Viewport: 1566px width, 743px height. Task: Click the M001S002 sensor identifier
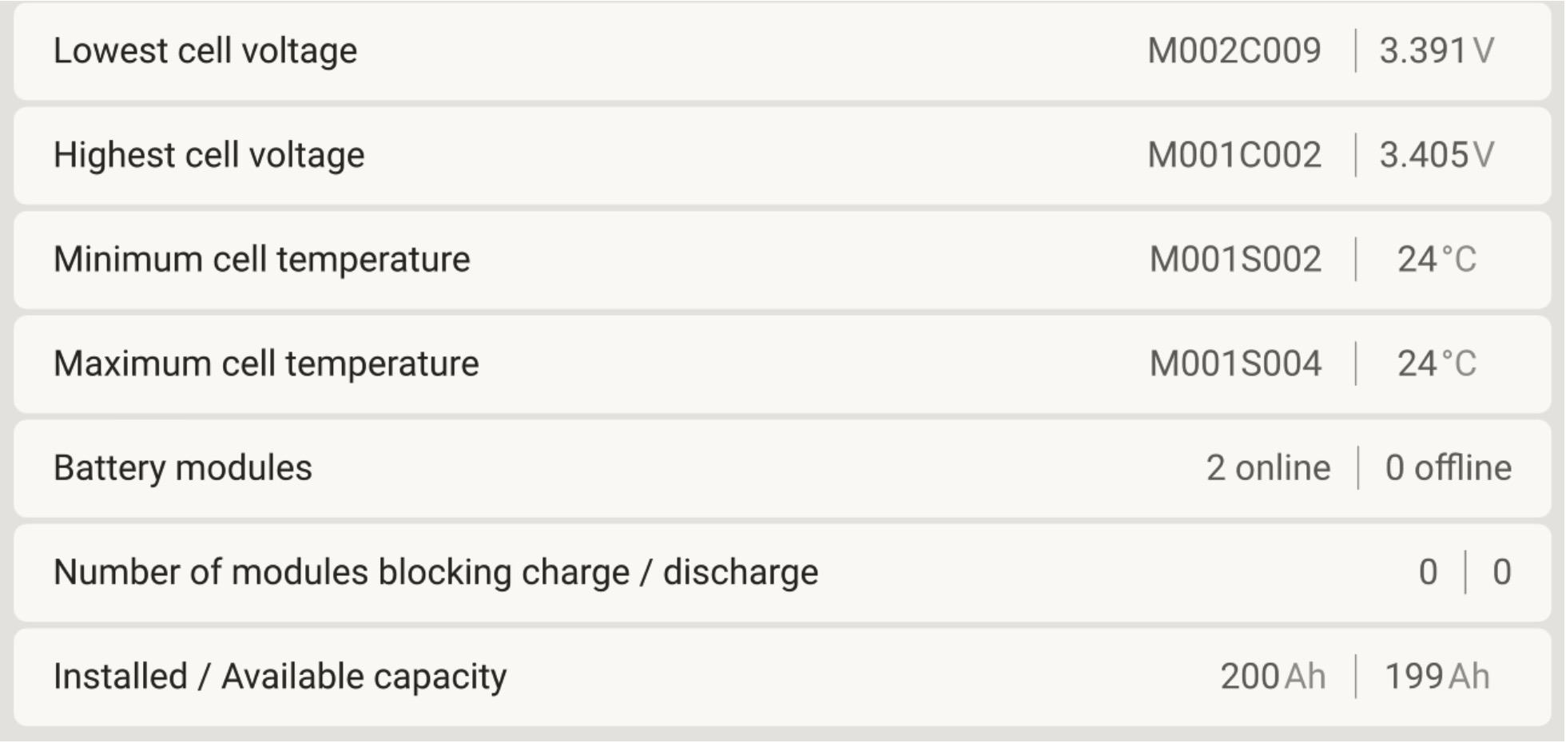click(x=1235, y=260)
